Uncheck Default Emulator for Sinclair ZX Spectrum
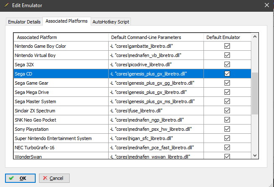 (227, 111)
